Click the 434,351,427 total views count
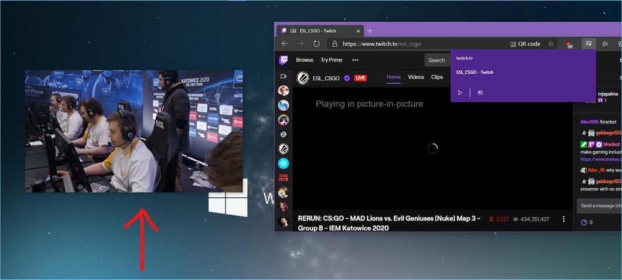Screen dimensions: 622x280 pyautogui.click(x=531, y=219)
